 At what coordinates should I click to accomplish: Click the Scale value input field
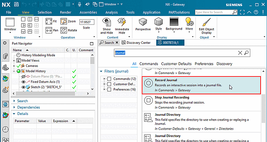tap(87, 22)
